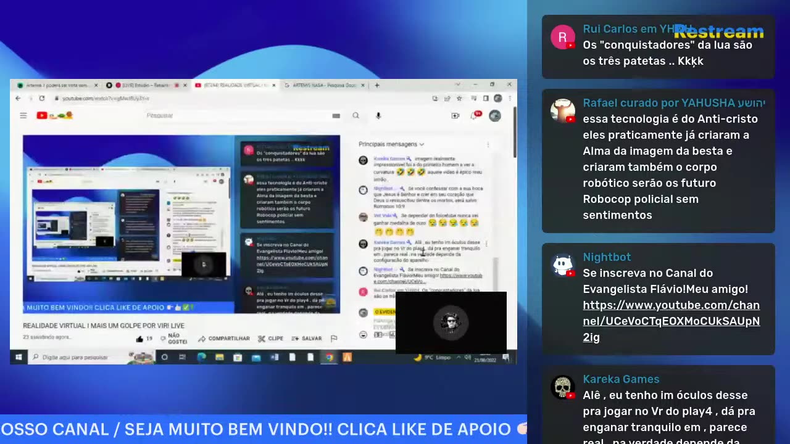This screenshot has width=790, height=444.
Task: Click the COMPARTILHAR share button
Action: [x=224, y=339]
